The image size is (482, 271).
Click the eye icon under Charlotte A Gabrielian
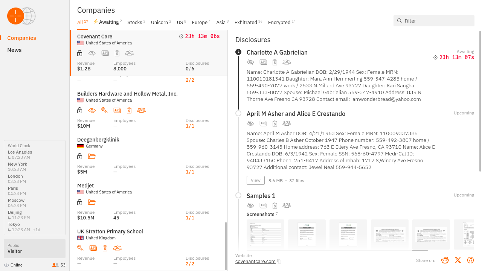(250, 62)
